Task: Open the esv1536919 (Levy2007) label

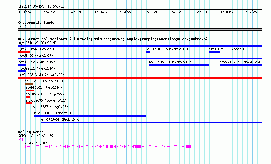Action: pyautogui.click(x=45, y=94)
